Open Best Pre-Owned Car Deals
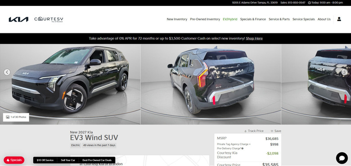Image resolution: width=351 pixels, height=166 pixels. click(97, 160)
